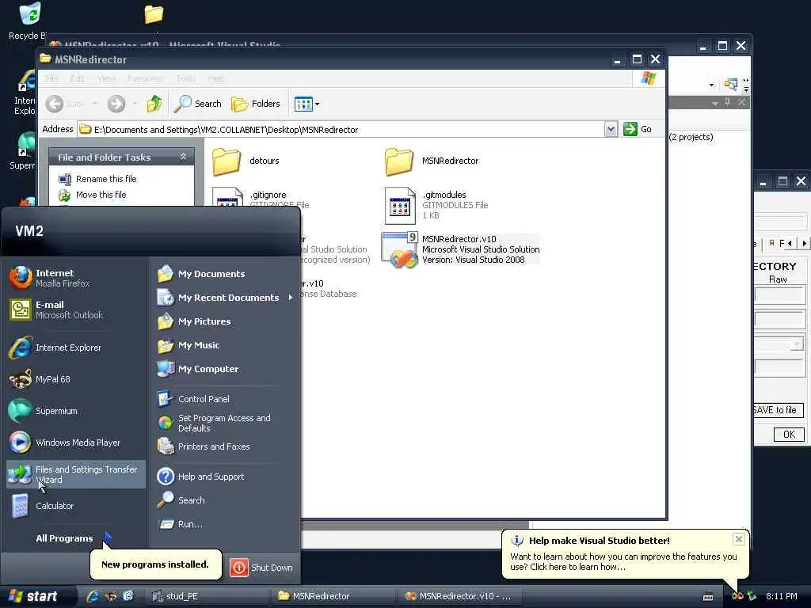The image size is (811, 608).
Task: Open Tools menu in Explorer window
Action: (186, 78)
